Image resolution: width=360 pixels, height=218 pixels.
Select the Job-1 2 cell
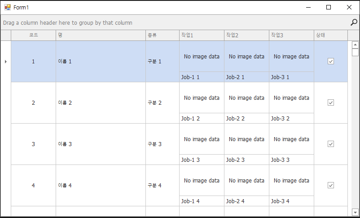coord(202,118)
